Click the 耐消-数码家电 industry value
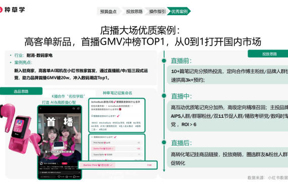This screenshot has width=288, height=182. [x=39, y=55]
